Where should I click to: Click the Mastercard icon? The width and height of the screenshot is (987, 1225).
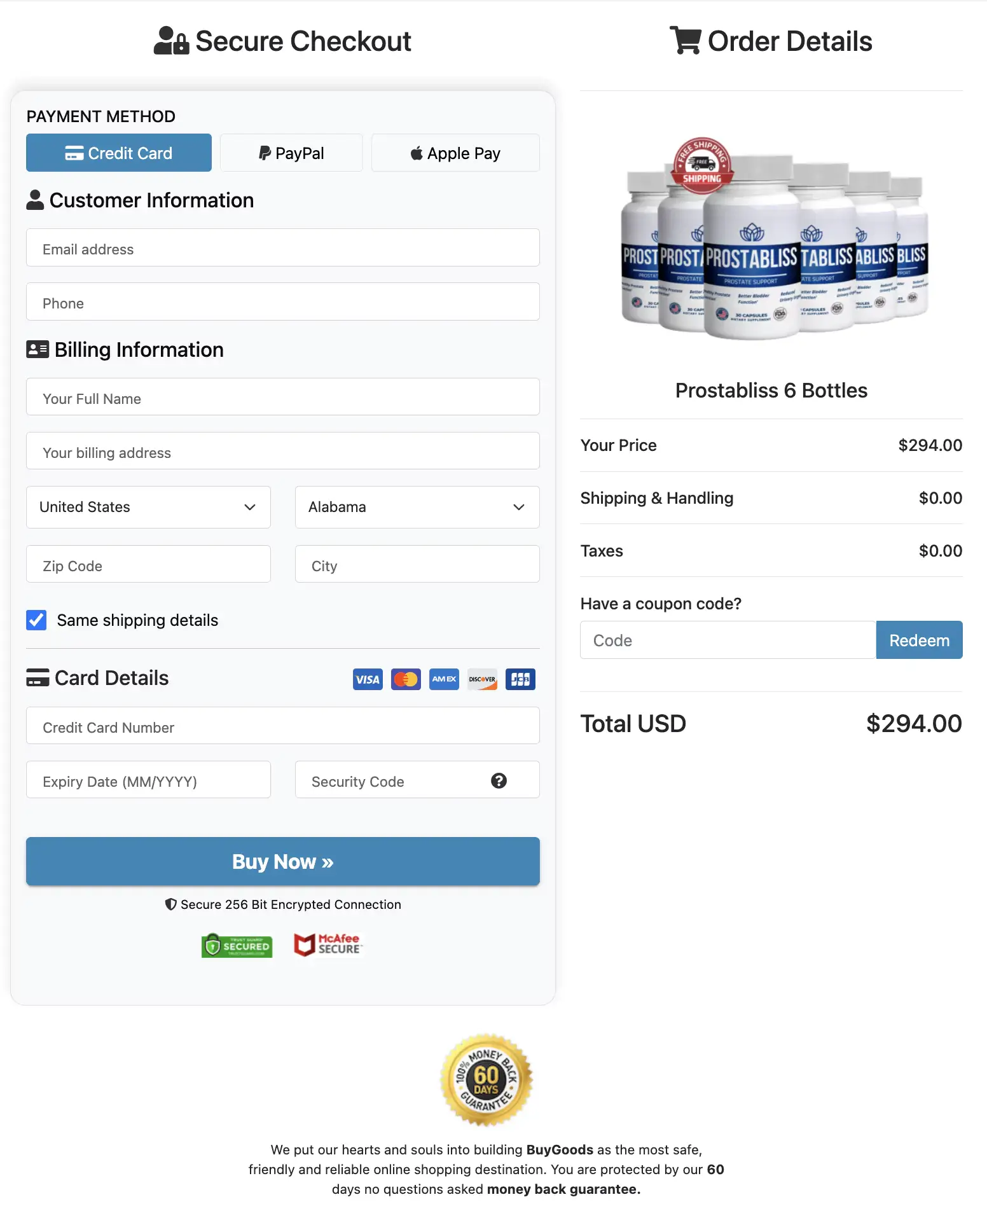(406, 679)
